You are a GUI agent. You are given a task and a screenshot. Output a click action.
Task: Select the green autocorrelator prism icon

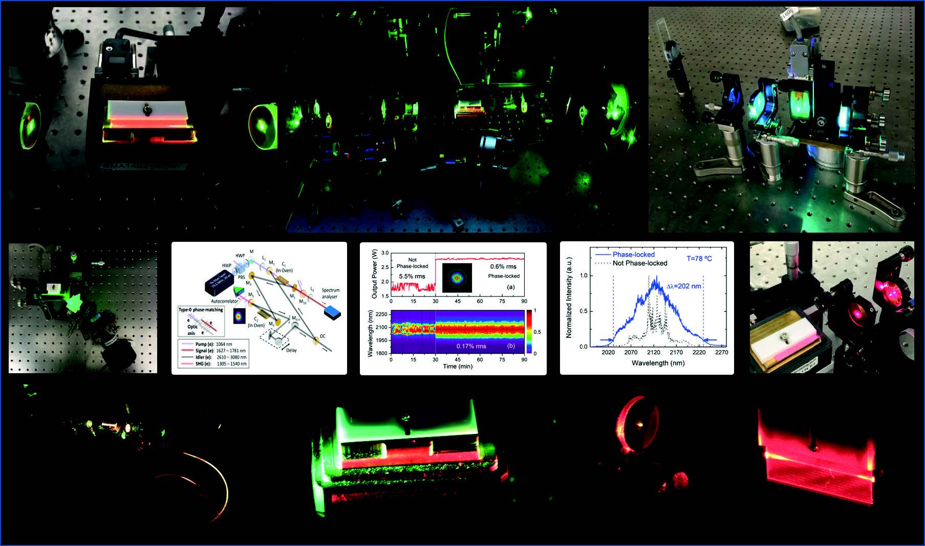[x=239, y=291]
